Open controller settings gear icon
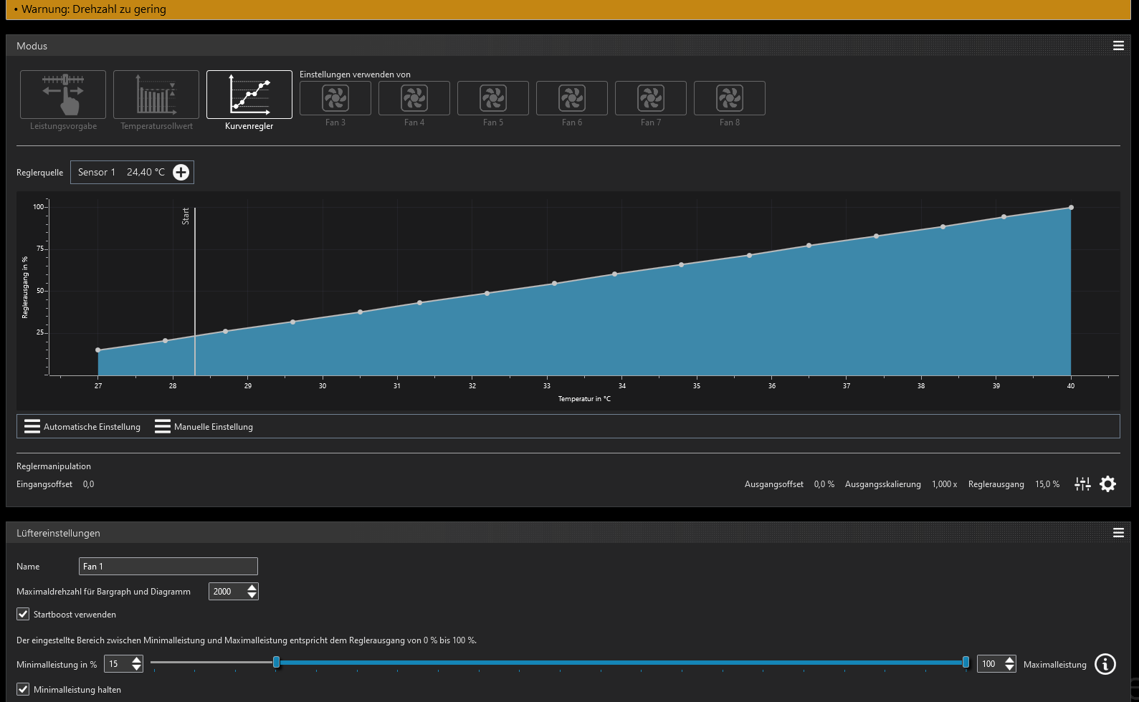Viewport: 1139px width, 702px height. pyautogui.click(x=1107, y=484)
